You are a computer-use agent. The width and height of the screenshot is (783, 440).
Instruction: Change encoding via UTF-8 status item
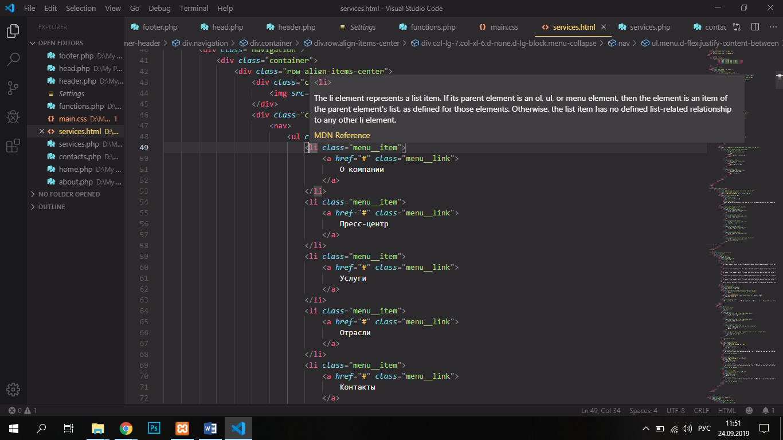coord(675,411)
